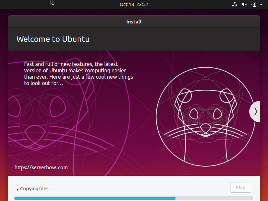This screenshot has height=201, width=268.
Task: Open the system menu dropdown arrow
Action: tap(261, 4)
